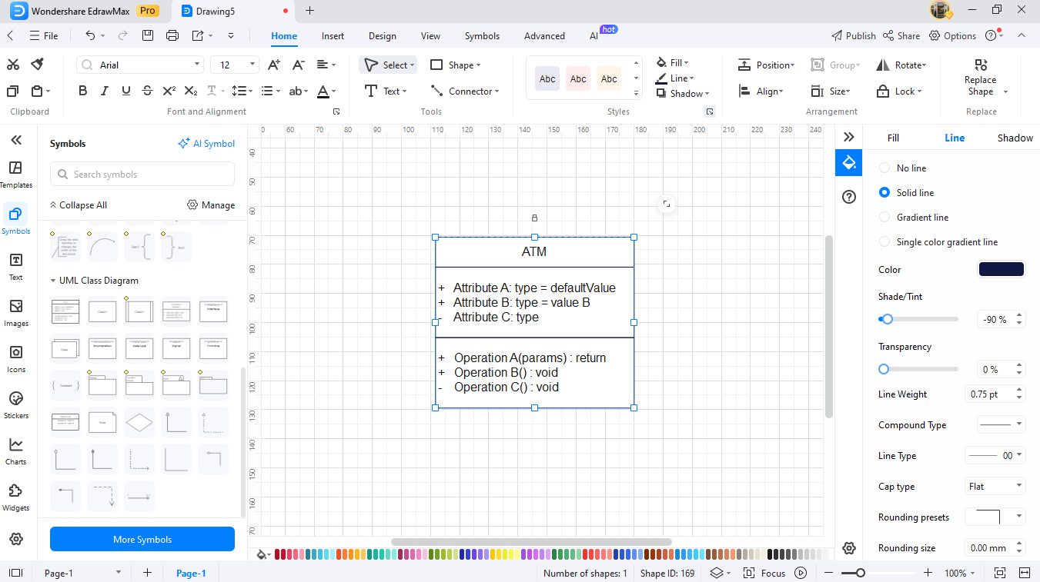Screen dimensions: 1040x582
Task: Select the Interface UML symbol thumbnail
Action: (x=213, y=311)
